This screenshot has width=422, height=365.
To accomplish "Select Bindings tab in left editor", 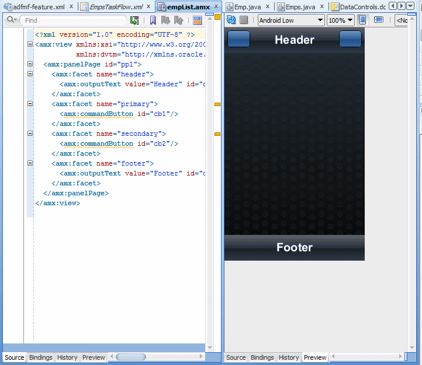I will [x=41, y=357].
